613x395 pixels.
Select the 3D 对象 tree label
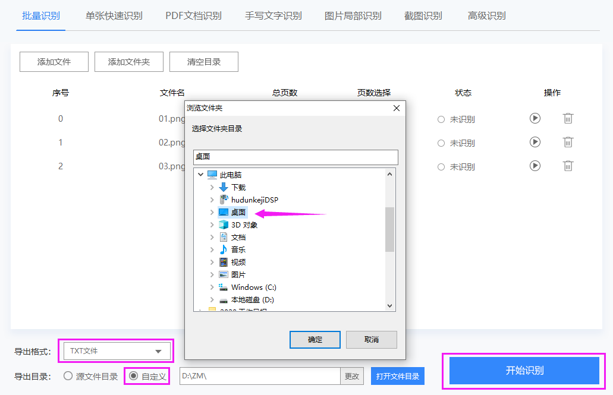[x=244, y=225]
